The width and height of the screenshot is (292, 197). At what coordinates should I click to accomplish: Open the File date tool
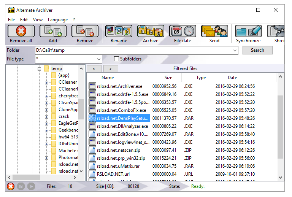point(182,31)
